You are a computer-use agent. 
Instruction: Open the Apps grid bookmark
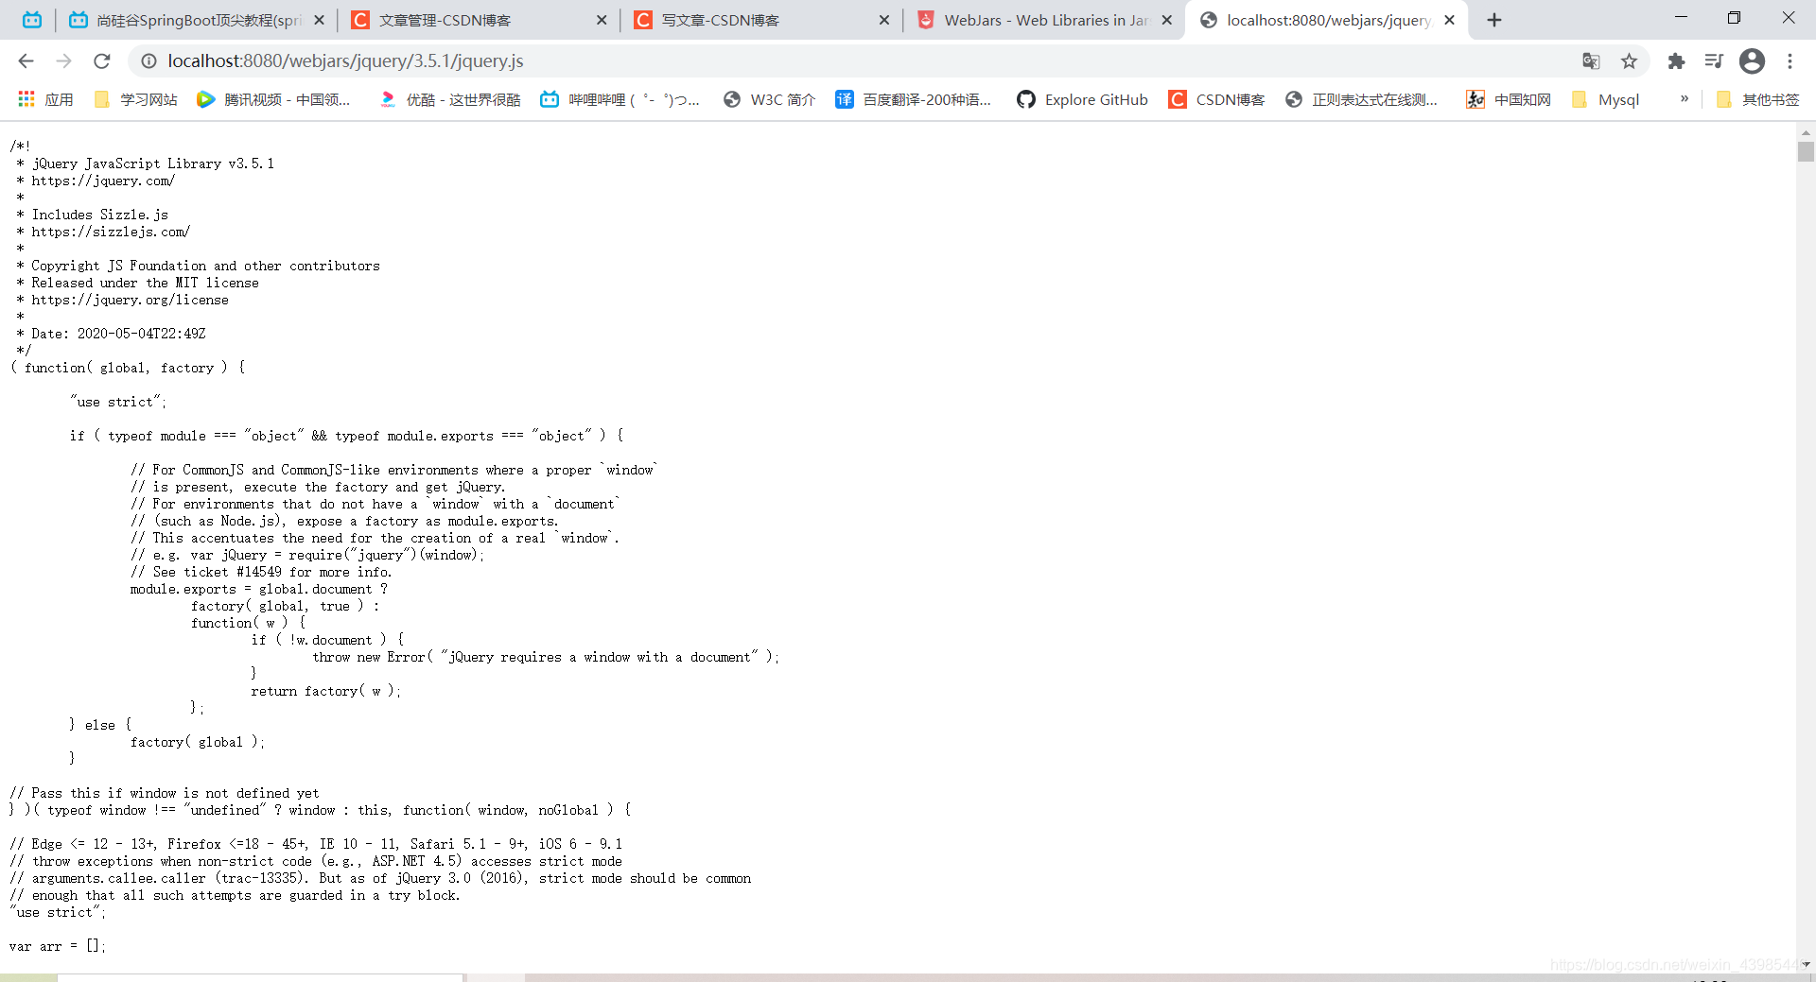(45, 99)
